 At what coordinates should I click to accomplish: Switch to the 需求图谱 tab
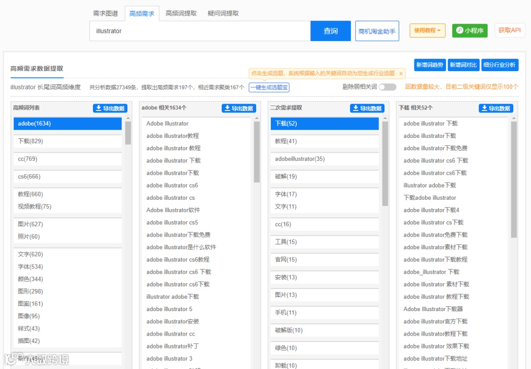(105, 14)
